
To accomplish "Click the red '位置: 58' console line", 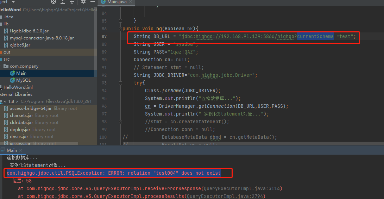I will 22,181.
